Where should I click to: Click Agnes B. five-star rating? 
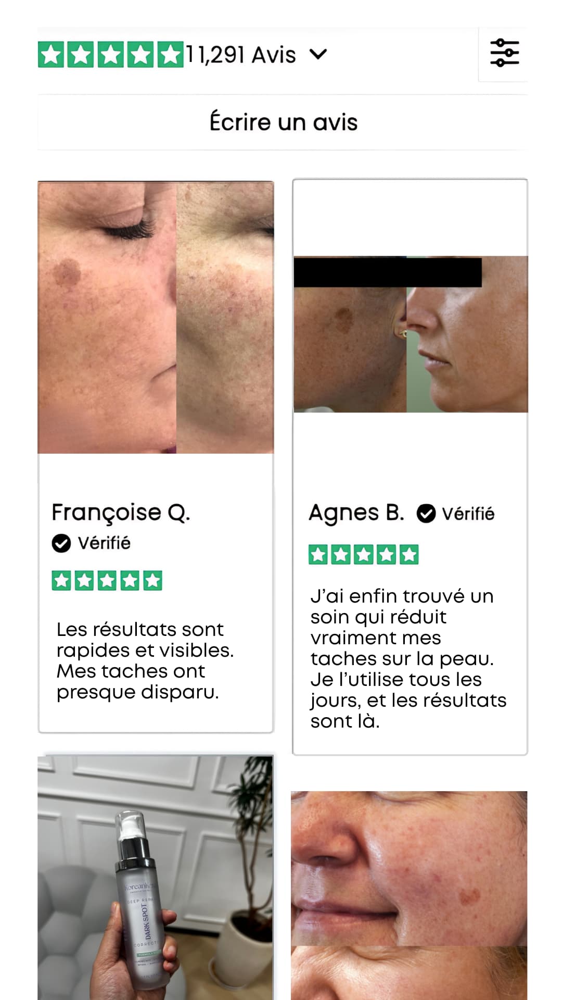363,555
